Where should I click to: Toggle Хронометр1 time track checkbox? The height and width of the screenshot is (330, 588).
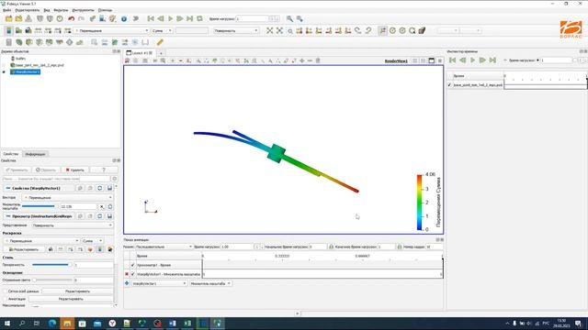(132, 265)
